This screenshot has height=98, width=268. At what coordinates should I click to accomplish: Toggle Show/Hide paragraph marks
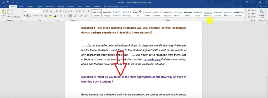88,11
